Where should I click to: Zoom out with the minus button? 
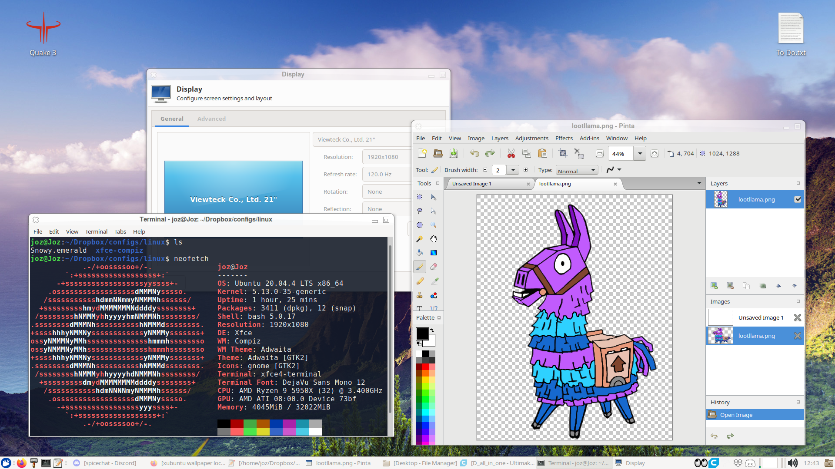click(600, 153)
